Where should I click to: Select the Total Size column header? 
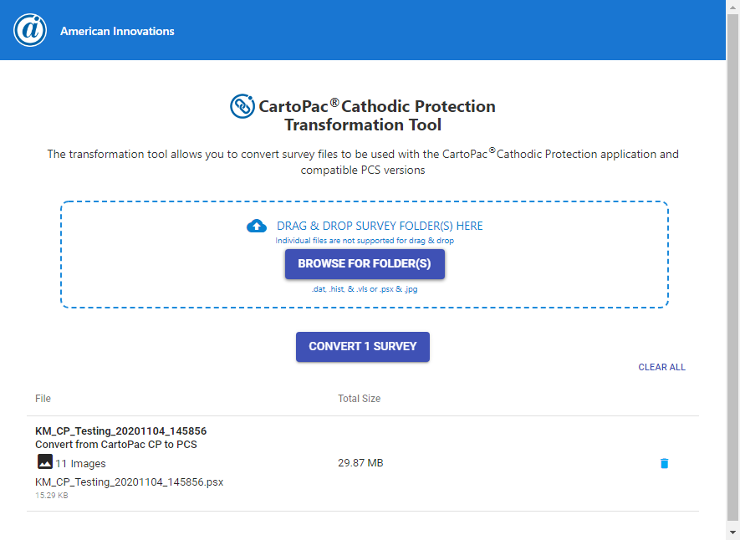[x=359, y=399]
